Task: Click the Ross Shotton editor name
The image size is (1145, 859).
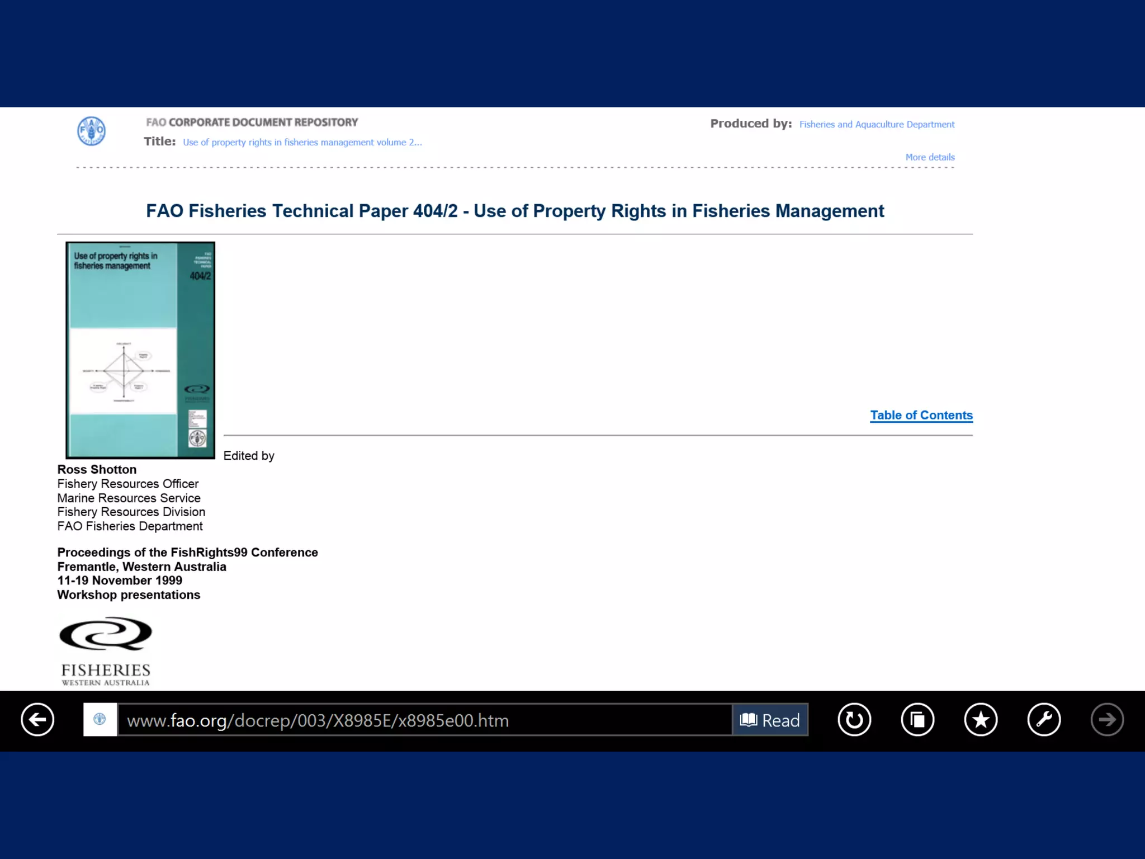Action: [x=97, y=469]
